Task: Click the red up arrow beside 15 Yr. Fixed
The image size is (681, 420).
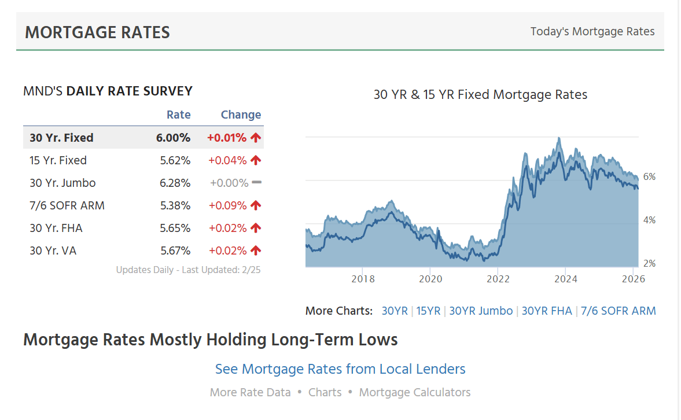Action: click(256, 160)
